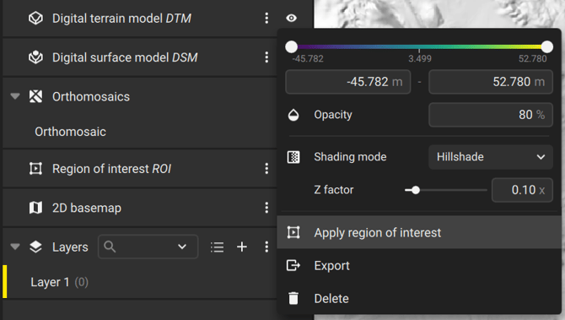Viewport: 565px width, 320px height.
Task: Click the Region of interest ROI icon
Action: click(x=35, y=169)
